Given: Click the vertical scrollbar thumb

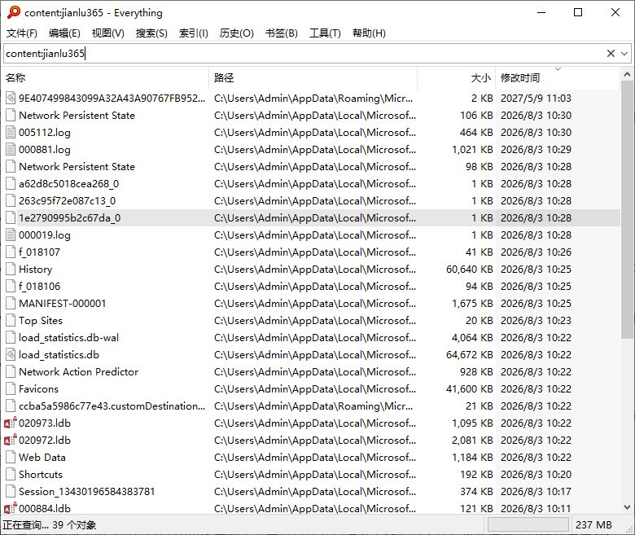Looking at the screenshot, I should pos(627,210).
